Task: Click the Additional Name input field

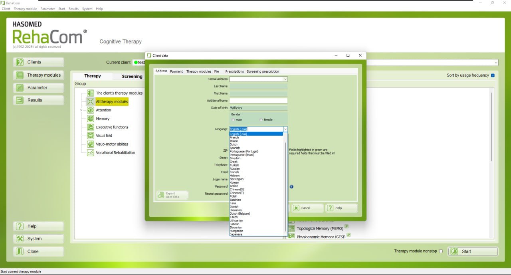Action: tap(258, 101)
